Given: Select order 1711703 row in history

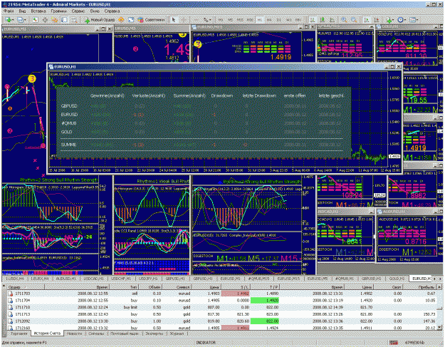Looking at the screenshot, I should pyautogui.click(x=222, y=294).
